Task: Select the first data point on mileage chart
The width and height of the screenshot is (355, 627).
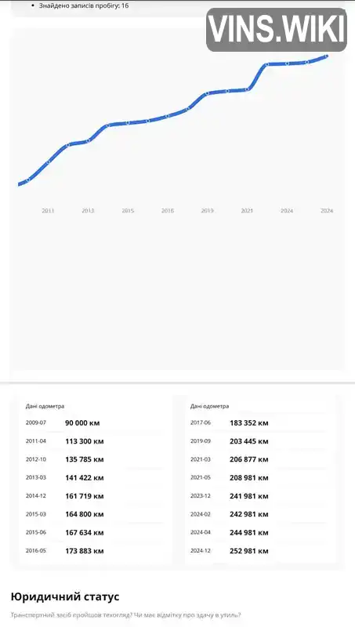Action: coord(28,180)
